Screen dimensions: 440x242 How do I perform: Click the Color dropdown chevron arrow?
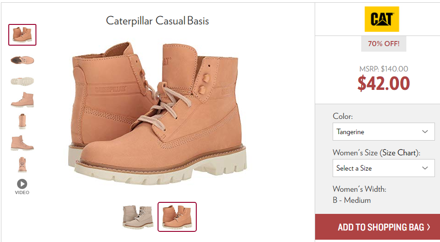(x=425, y=132)
